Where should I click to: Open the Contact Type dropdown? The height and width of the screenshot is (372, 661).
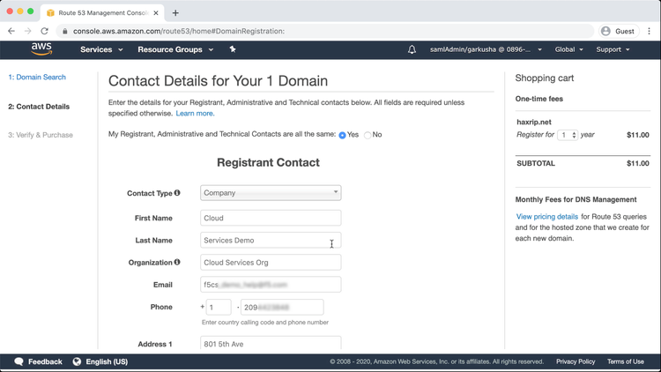pyautogui.click(x=270, y=192)
